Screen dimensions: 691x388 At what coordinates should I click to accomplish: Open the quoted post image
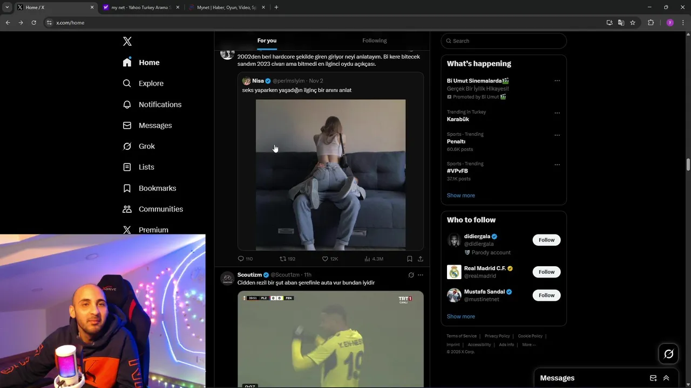coord(330,175)
